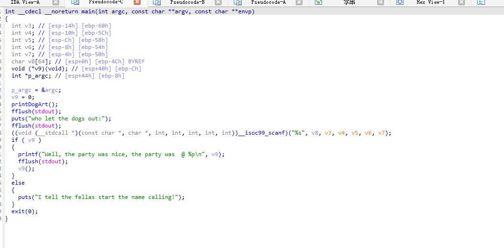
Task: Close the Pseudocode-B tab
Action: (218, 2)
